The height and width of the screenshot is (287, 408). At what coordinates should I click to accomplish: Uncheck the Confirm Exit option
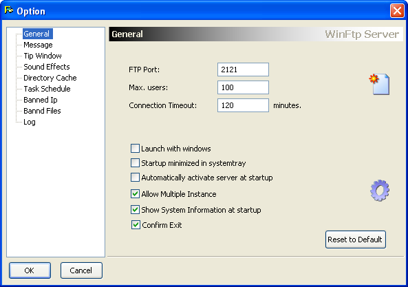(136, 225)
